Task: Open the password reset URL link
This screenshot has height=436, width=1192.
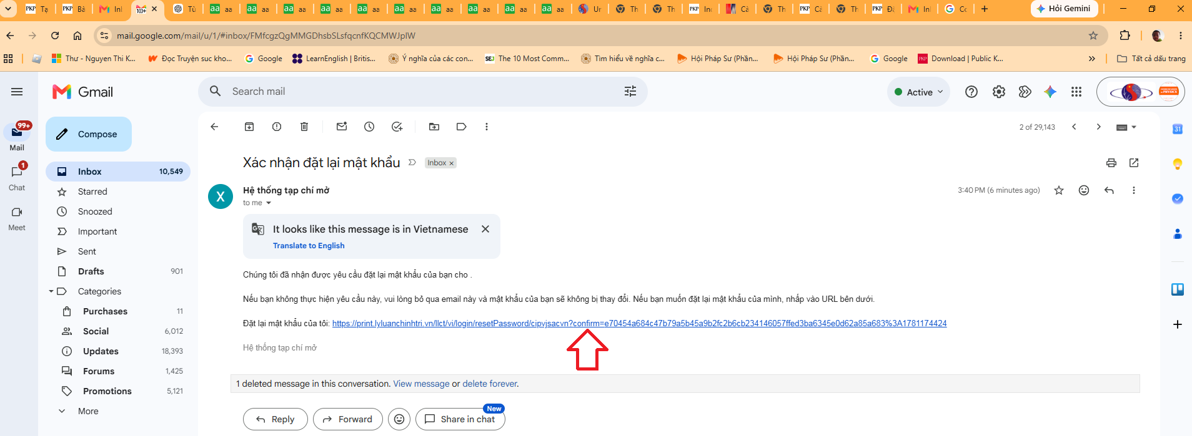Action: point(639,323)
